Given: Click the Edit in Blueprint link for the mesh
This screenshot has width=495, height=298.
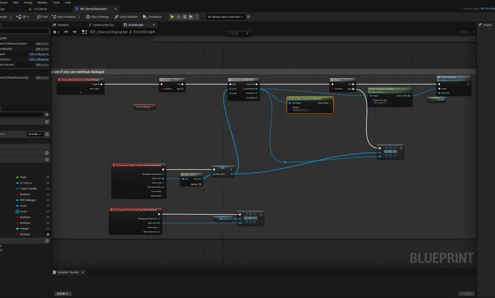Looking at the screenshot, I should pyautogui.click(x=38, y=54).
